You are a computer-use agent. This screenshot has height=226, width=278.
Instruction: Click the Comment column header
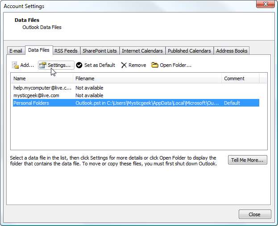pyautogui.click(x=241, y=78)
